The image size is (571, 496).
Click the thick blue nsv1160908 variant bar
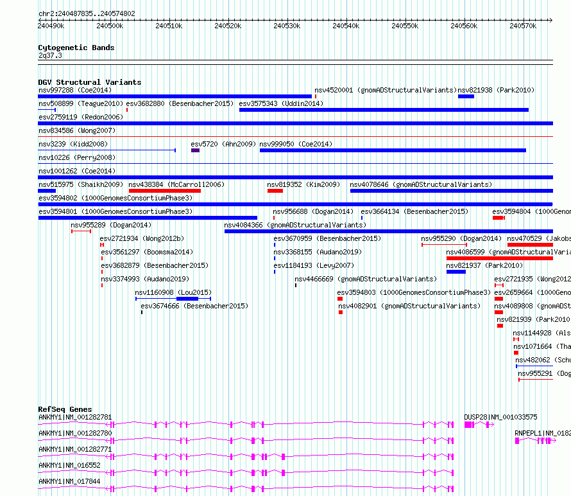(x=187, y=299)
